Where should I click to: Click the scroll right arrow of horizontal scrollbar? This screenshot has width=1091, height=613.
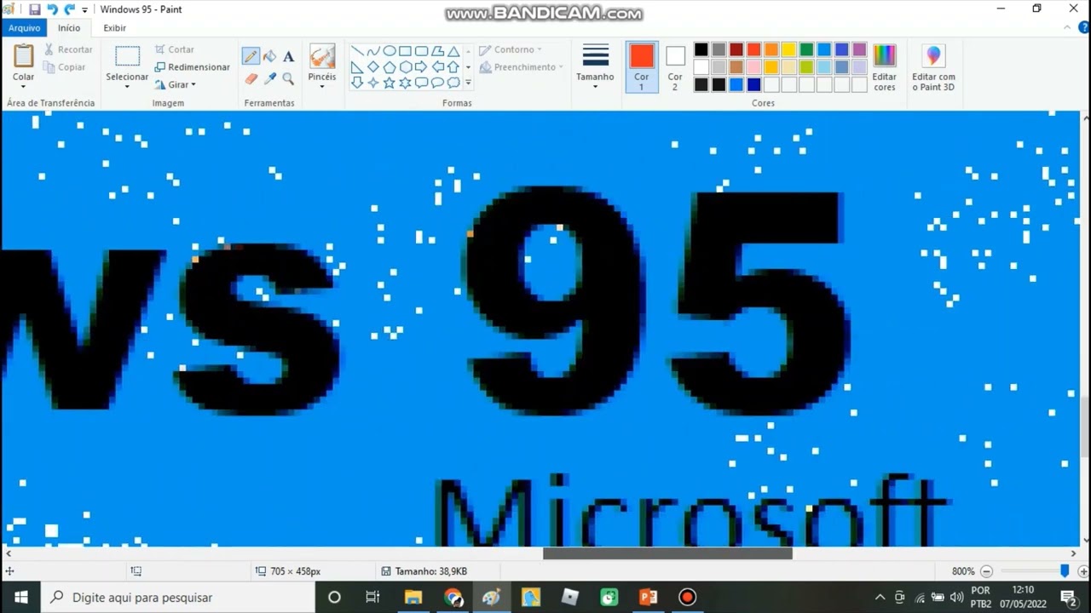(1073, 553)
